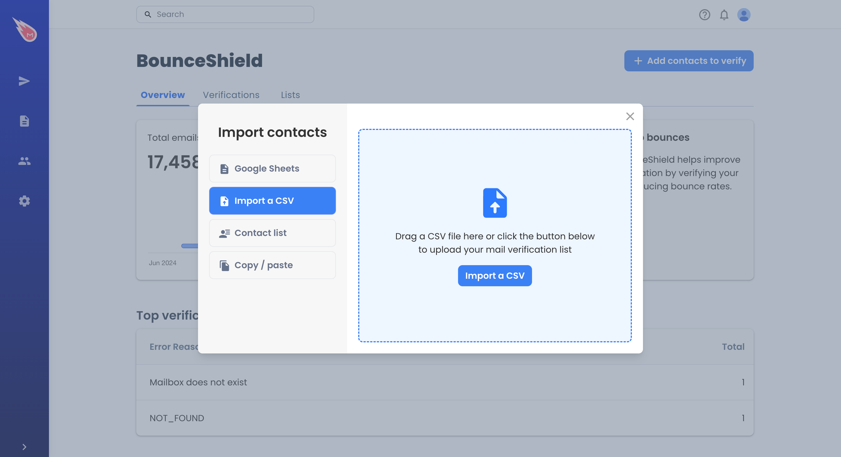The width and height of the screenshot is (841, 457).
Task: Select Import a CSV in left panel
Action: 272,201
